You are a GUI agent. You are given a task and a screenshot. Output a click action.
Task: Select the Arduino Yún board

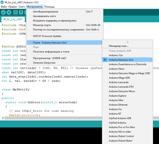[128, 55]
